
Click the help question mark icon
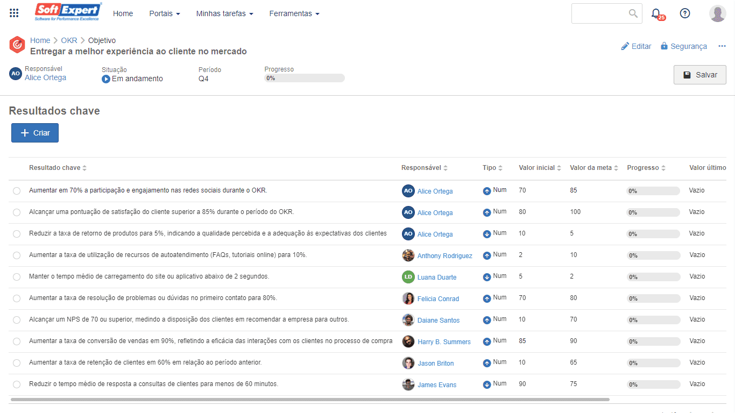pos(685,13)
